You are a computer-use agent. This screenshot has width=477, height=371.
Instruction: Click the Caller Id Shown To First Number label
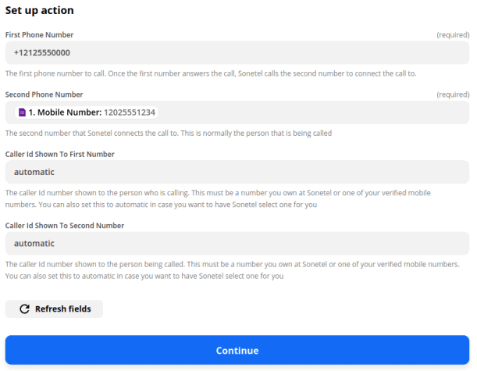tap(60, 154)
